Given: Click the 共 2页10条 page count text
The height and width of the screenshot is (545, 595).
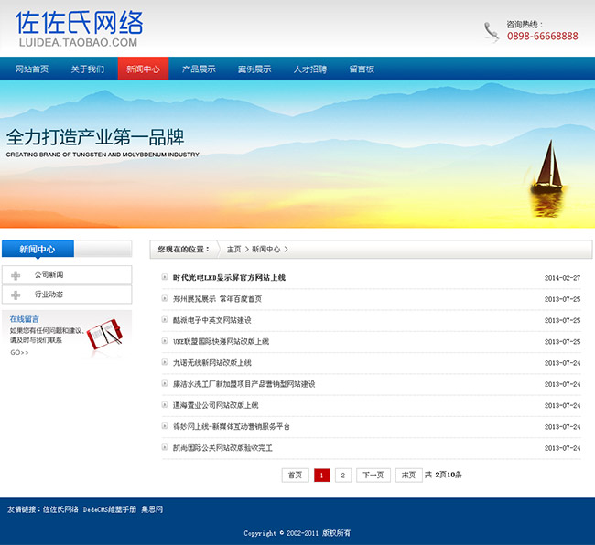Looking at the screenshot, I should pyautogui.click(x=443, y=475).
